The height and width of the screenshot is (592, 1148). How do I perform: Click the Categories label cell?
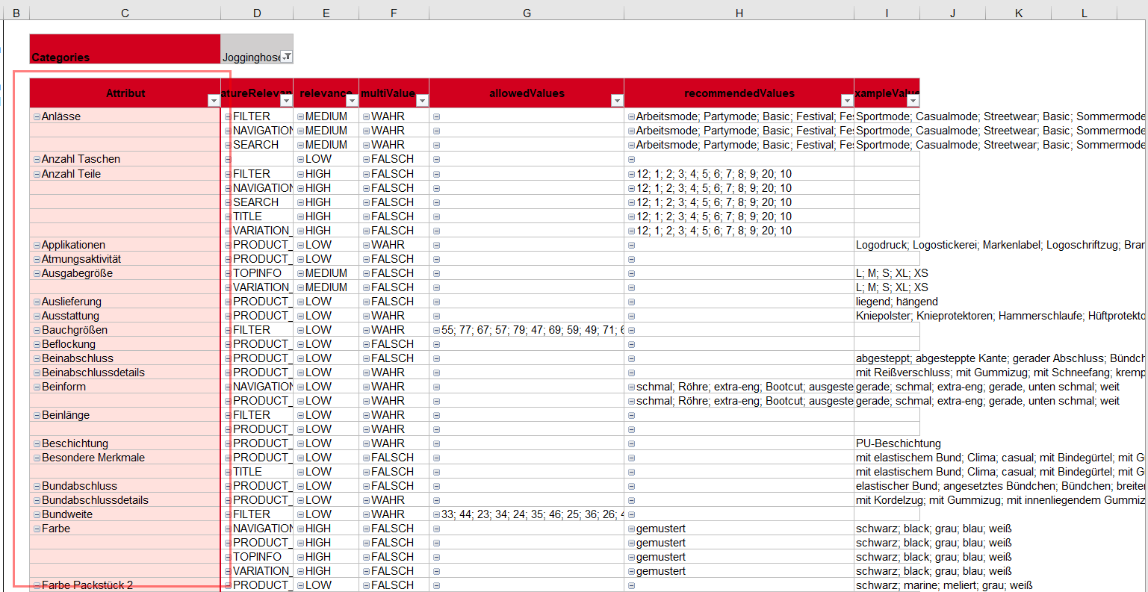click(125, 49)
